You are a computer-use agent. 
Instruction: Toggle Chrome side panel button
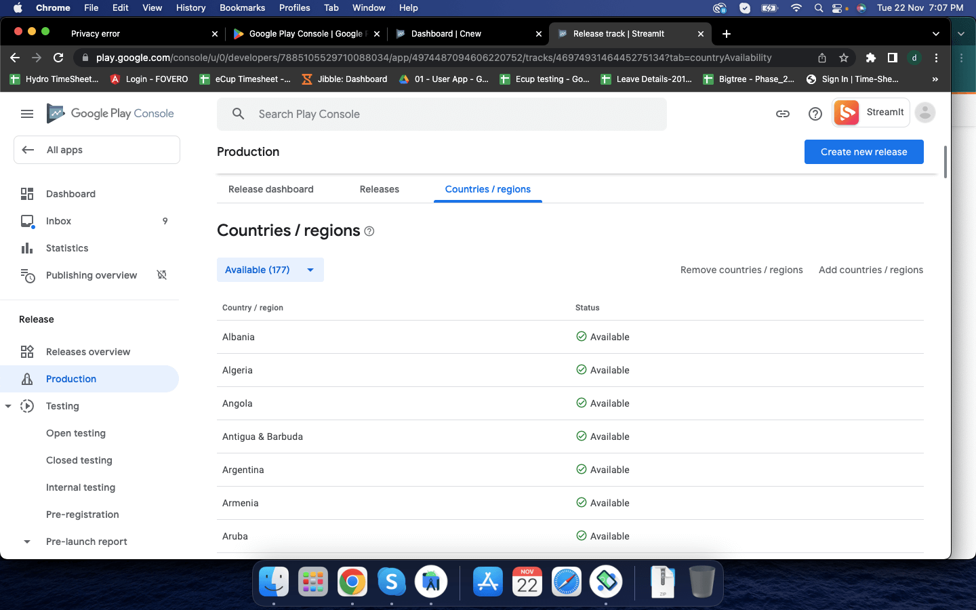[892, 58]
